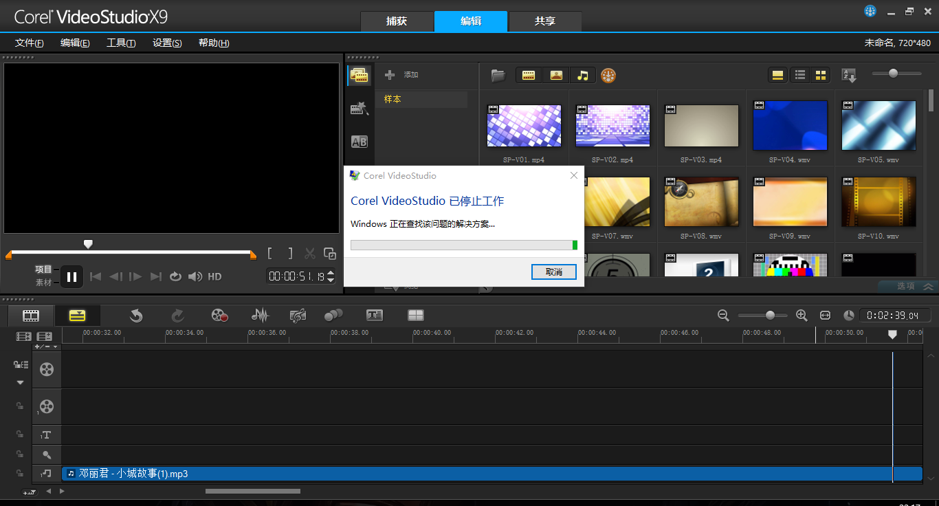Click 取消 in the crash dialog
This screenshot has height=506, width=939.
tap(554, 272)
